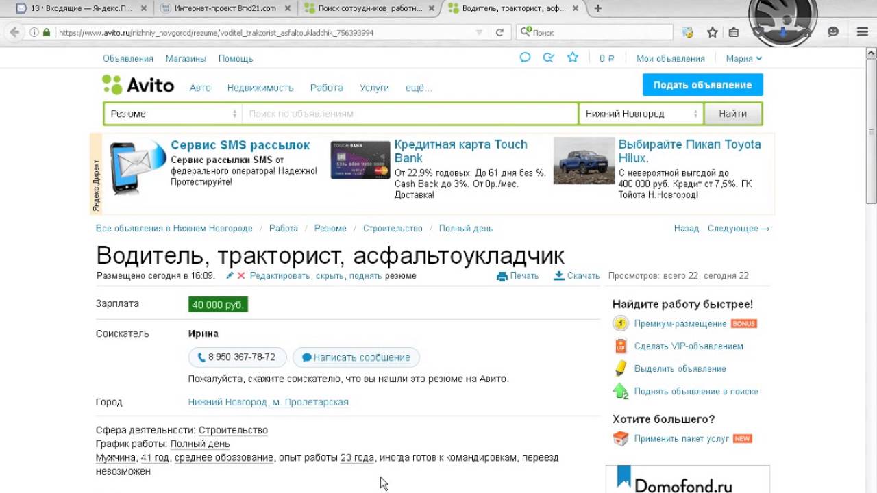Open Магазины in top navigation
877x493 pixels.
click(186, 58)
